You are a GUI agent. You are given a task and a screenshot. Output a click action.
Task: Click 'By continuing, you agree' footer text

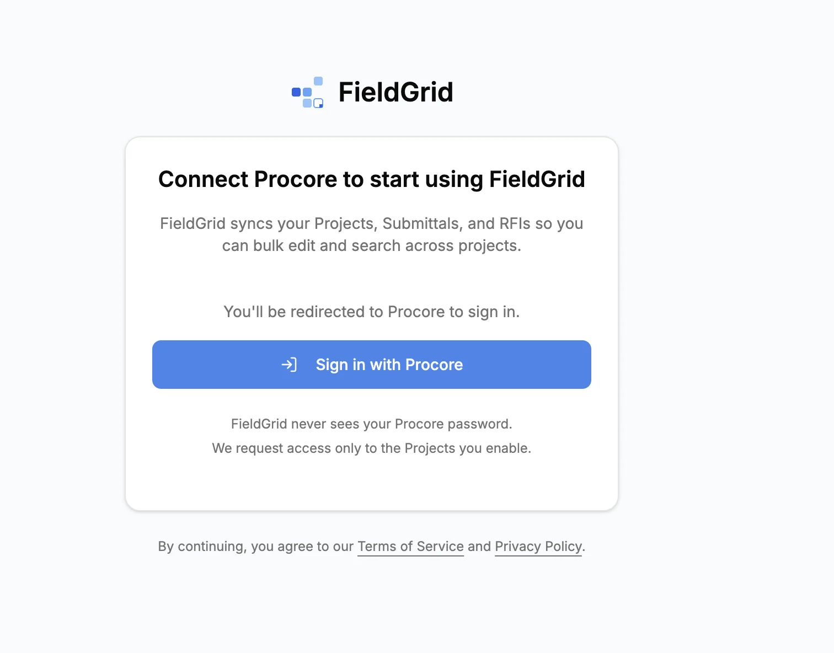pyautogui.click(x=255, y=547)
